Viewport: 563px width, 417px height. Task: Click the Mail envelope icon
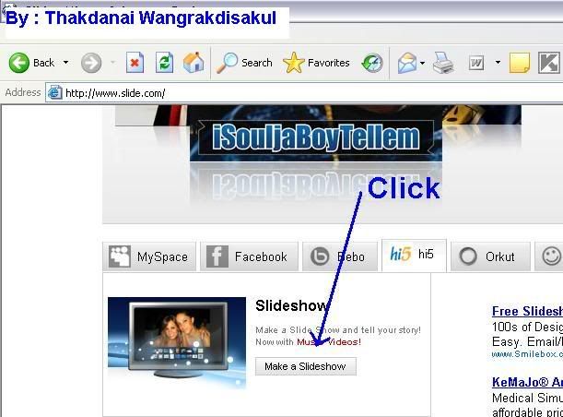tap(406, 63)
